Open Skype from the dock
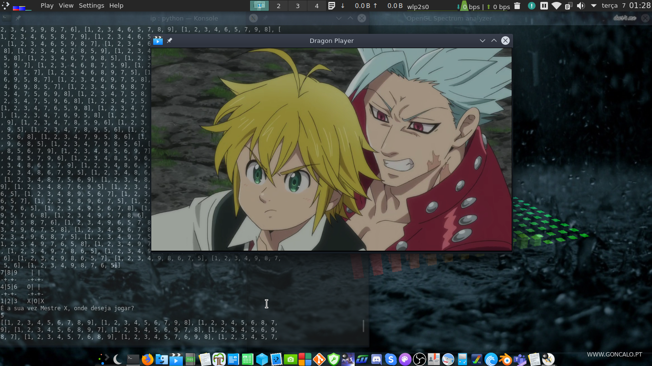 [391, 359]
